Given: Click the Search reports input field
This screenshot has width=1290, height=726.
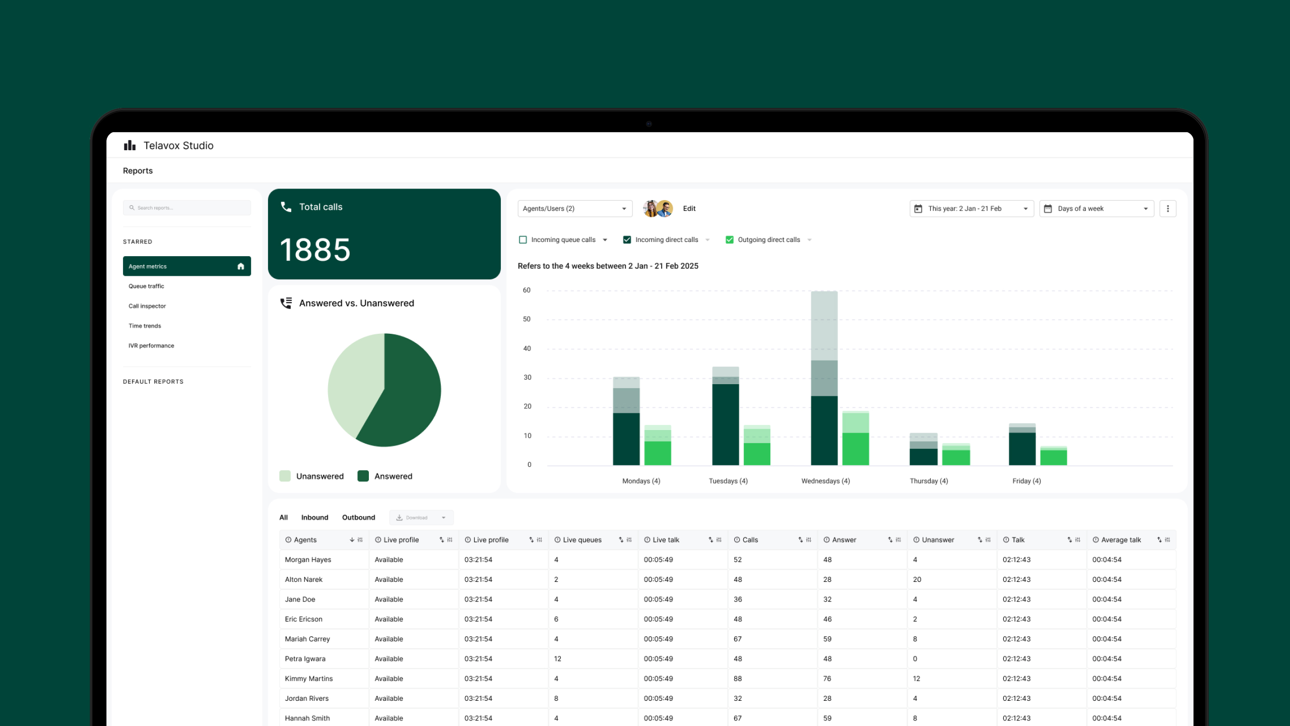Looking at the screenshot, I should click(187, 208).
